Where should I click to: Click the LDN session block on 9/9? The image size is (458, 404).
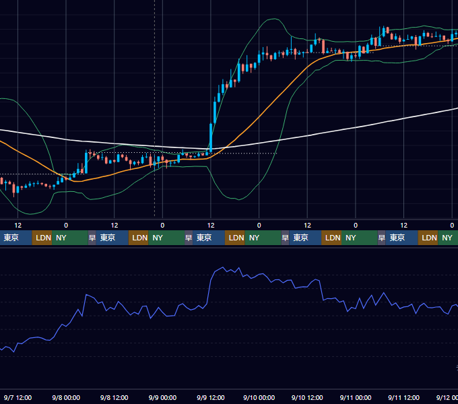(x=235, y=238)
